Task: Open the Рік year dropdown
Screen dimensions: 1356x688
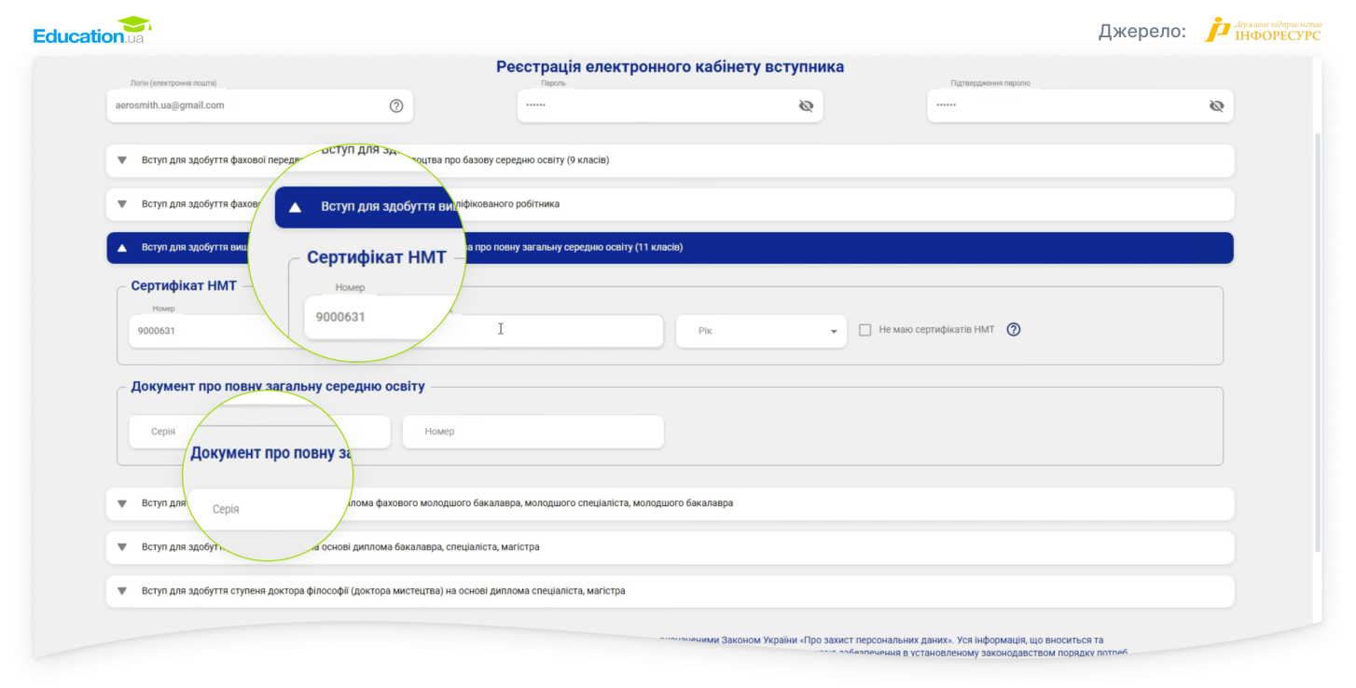Action: pyautogui.click(x=761, y=331)
